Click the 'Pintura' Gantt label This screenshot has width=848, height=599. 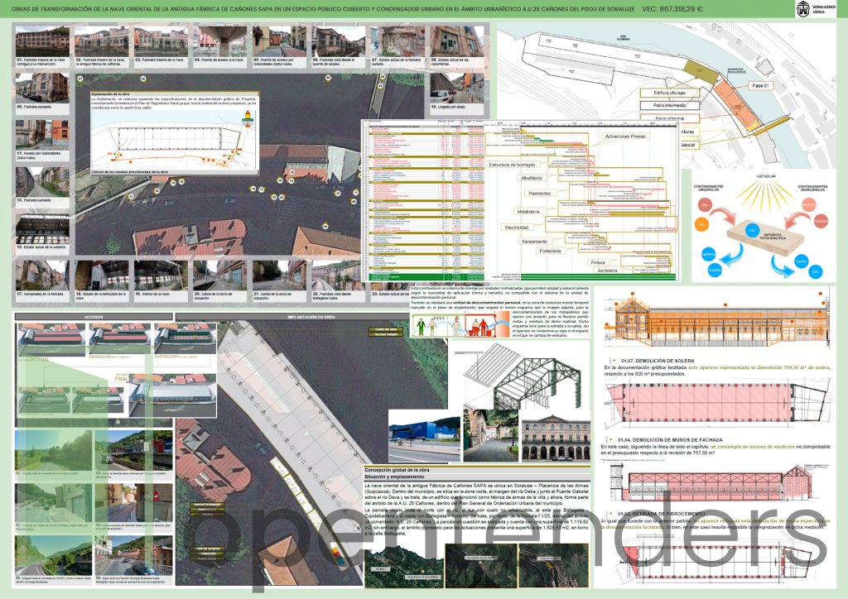(x=598, y=262)
